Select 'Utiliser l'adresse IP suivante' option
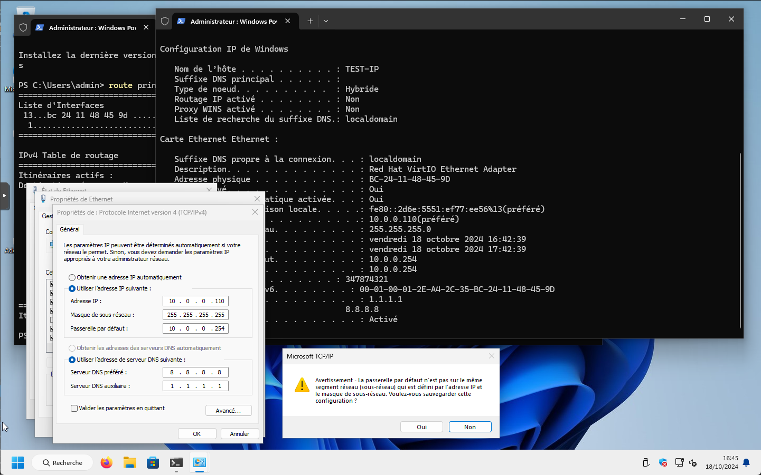761x475 pixels. (72, 288)
